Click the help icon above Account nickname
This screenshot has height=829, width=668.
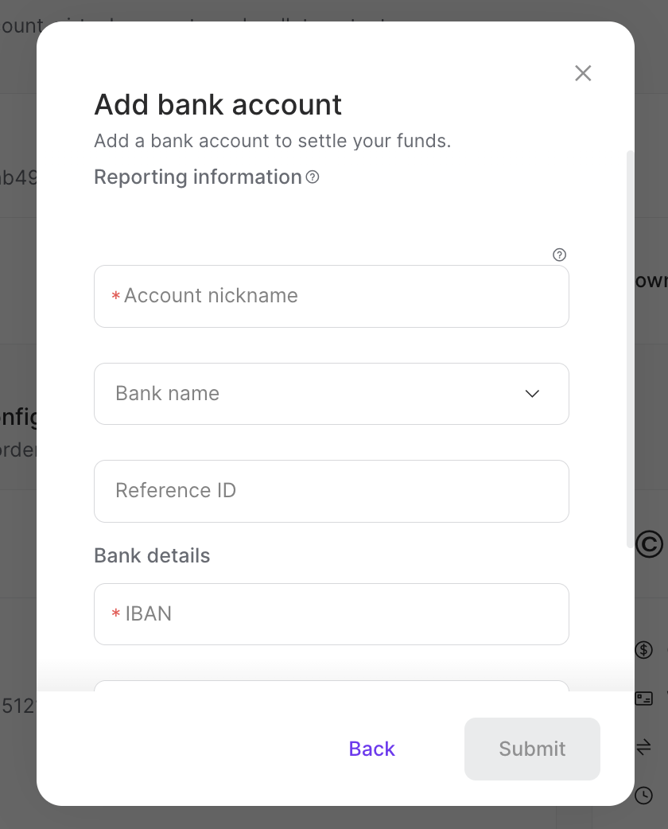559,254
